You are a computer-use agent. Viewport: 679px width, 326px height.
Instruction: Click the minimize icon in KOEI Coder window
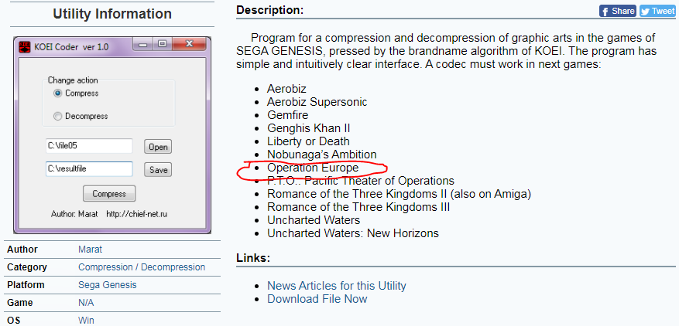143,45
